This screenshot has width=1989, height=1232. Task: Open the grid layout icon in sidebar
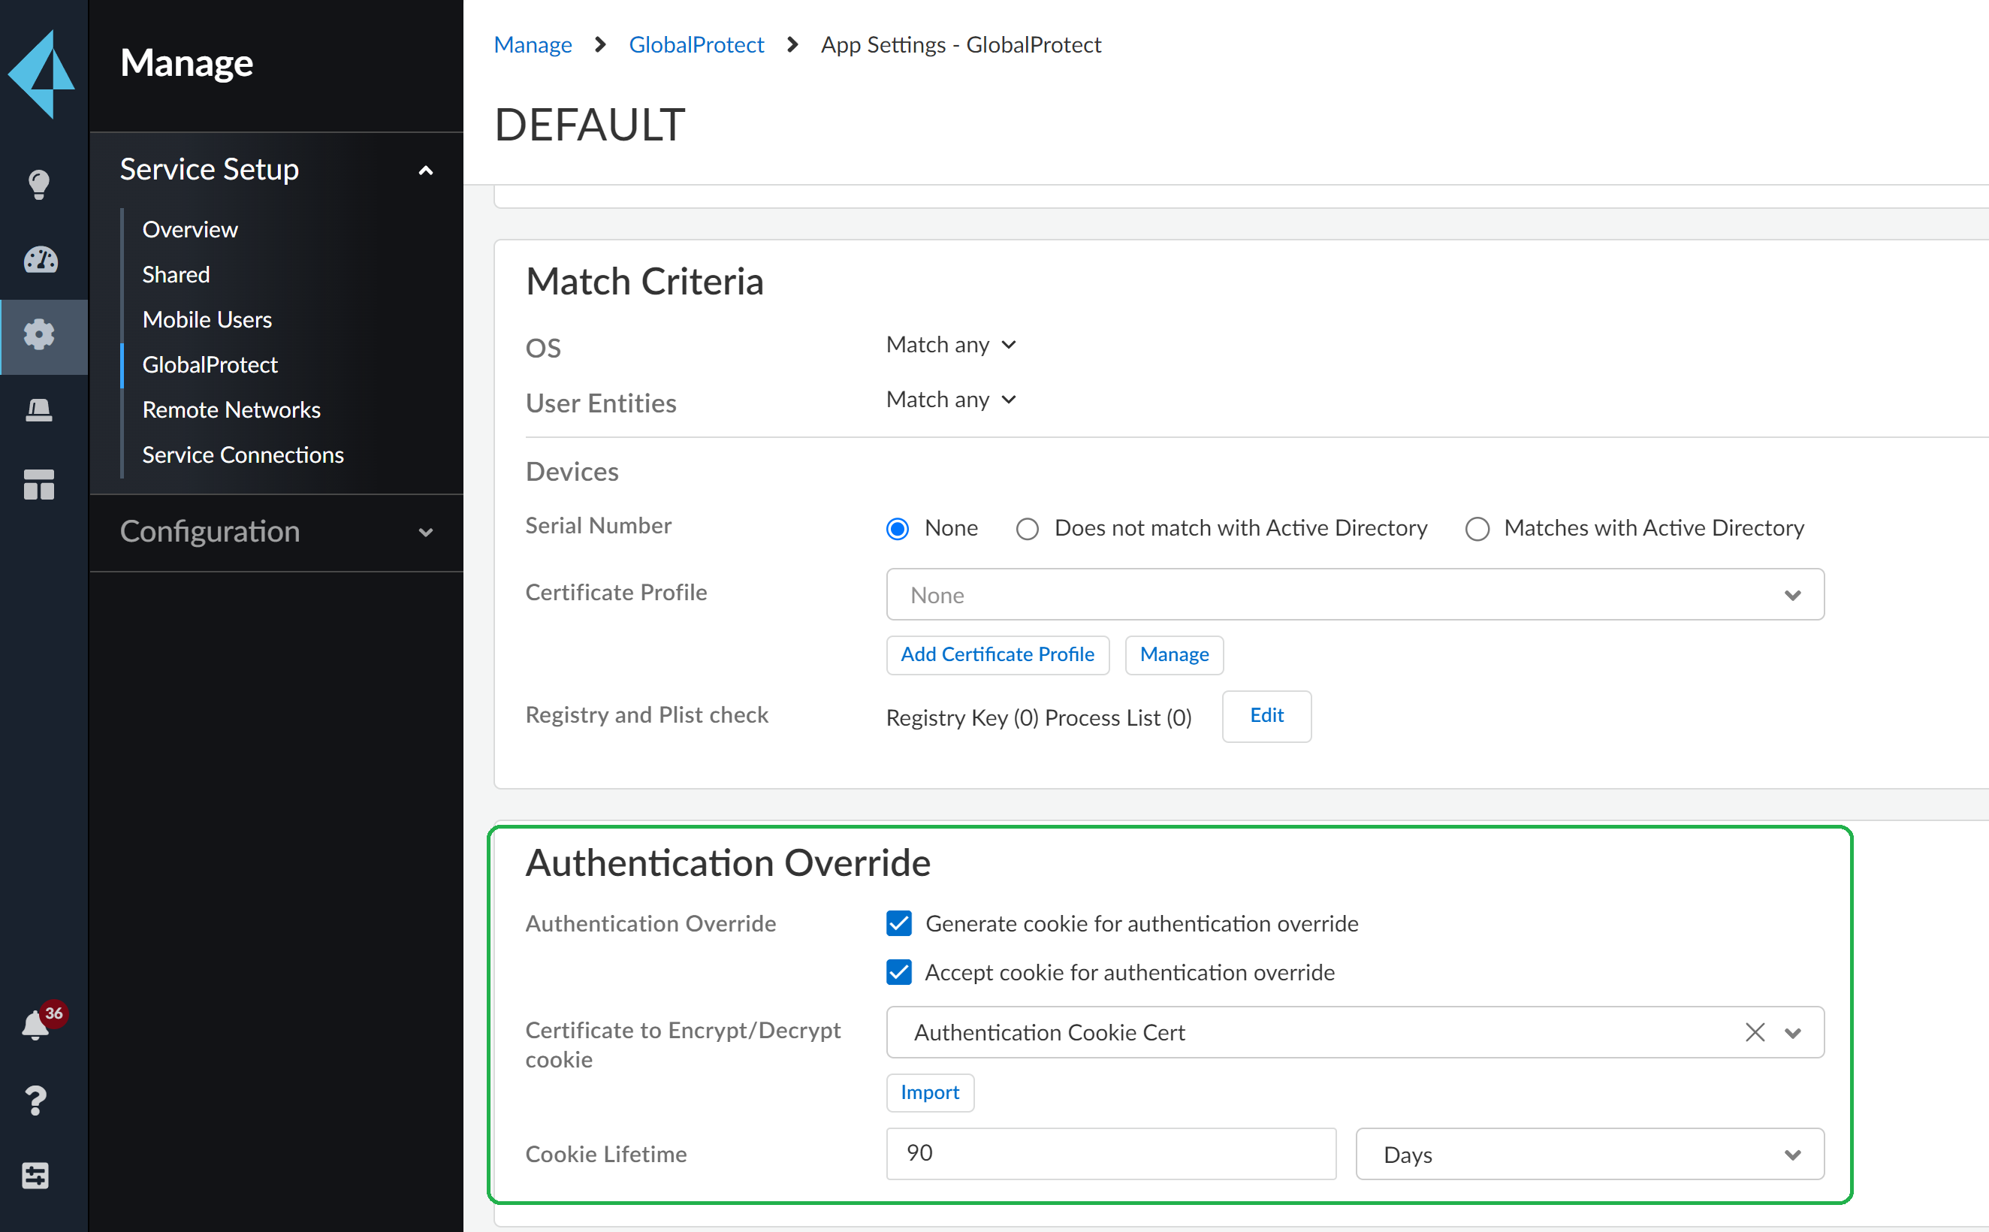38,485
